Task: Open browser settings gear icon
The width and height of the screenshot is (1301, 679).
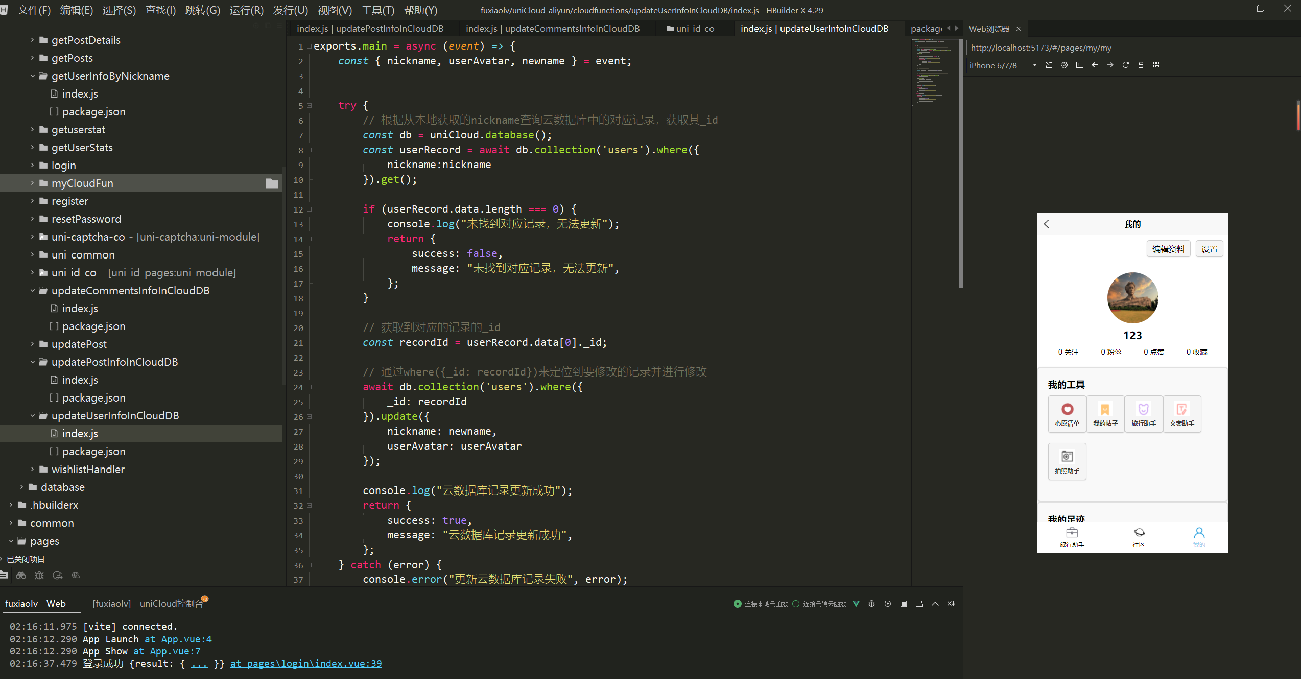Action: (x=1064, y=65)
